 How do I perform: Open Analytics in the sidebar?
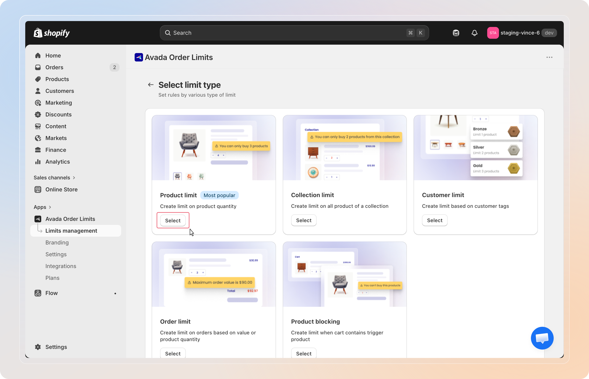point(76,161)
